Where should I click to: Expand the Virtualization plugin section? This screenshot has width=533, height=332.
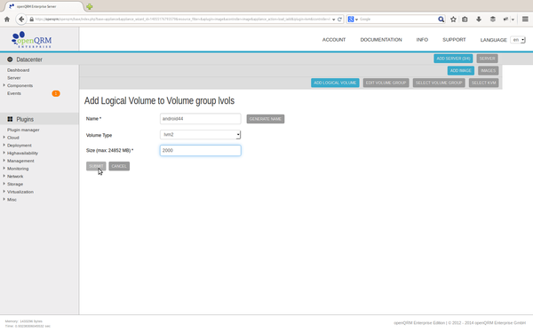[4, 192]
